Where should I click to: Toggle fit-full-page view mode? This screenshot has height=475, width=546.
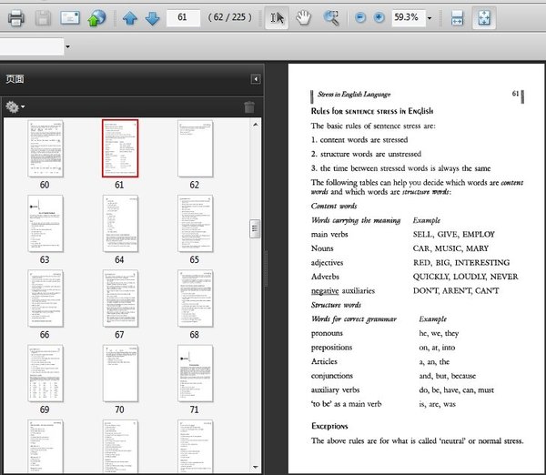(x=484, y=17)
